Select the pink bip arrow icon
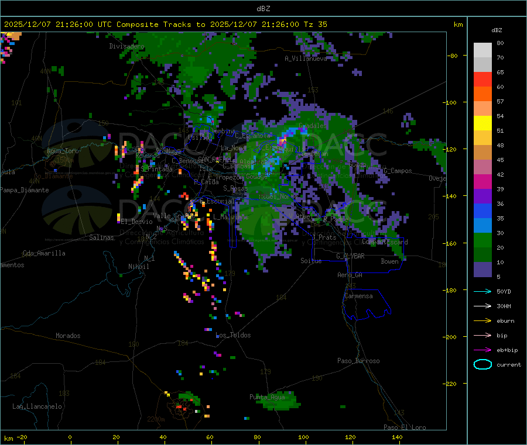Screen dimensions: 527x445 (482, 335)
